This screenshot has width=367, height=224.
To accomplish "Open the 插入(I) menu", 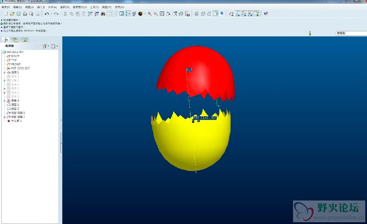I will (x=41, y=7).
